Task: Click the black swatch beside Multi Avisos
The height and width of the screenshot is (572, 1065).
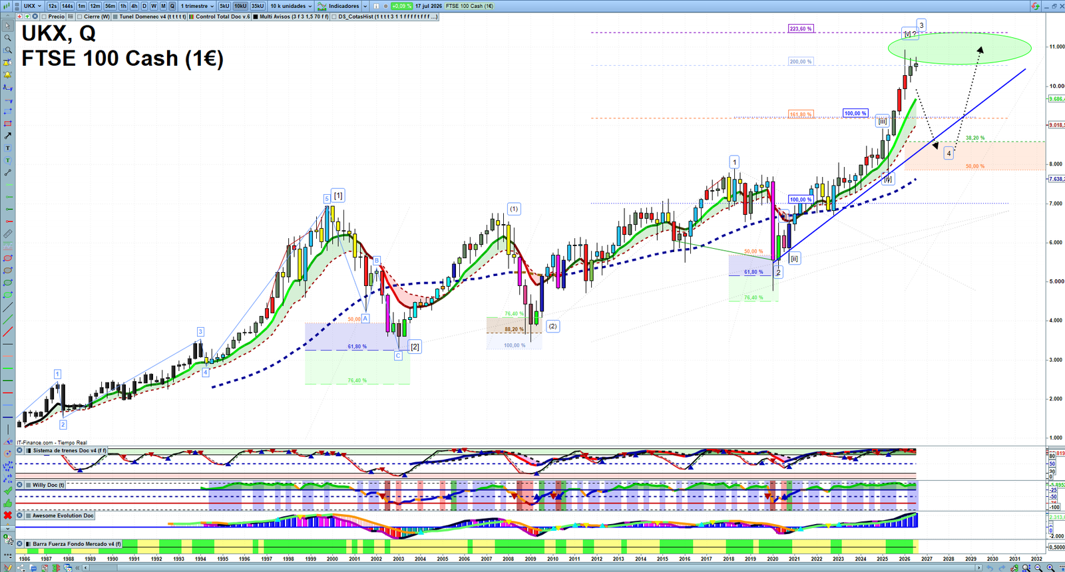Action: 256,17
